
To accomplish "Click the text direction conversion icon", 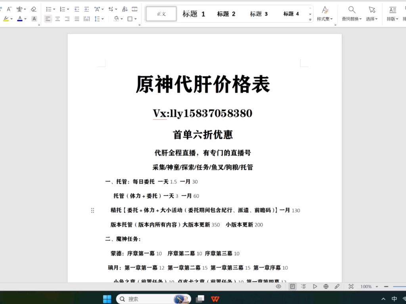I will [x=111, y=9].
